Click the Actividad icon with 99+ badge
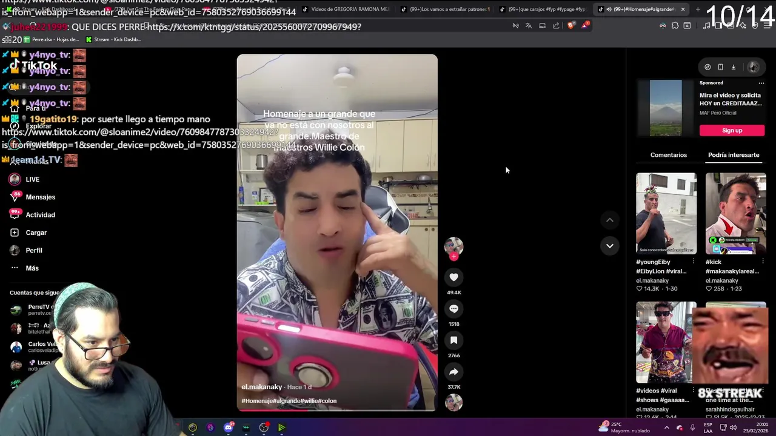The width and height of the screenshot is (776, 436). (15, 214)
